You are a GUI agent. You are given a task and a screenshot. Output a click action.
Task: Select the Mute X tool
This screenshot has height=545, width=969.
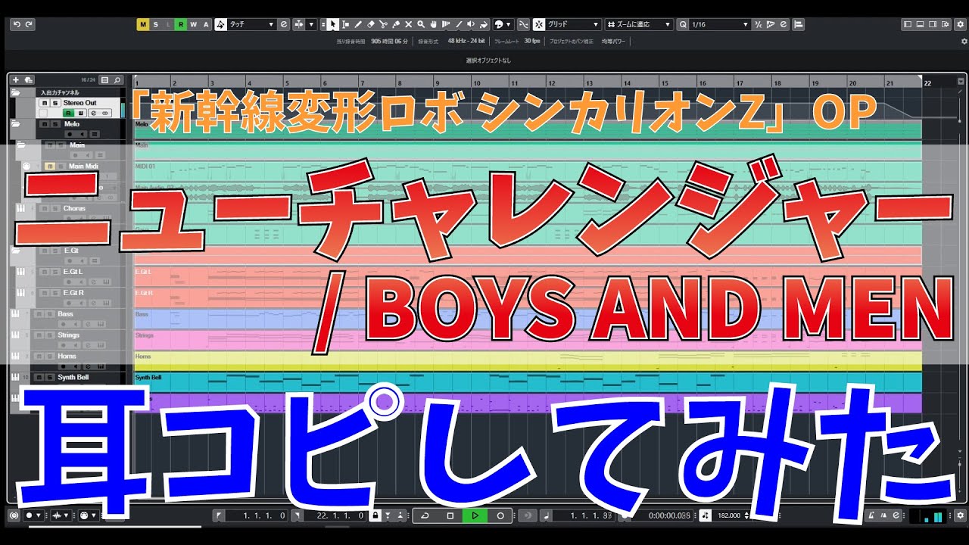408,24
